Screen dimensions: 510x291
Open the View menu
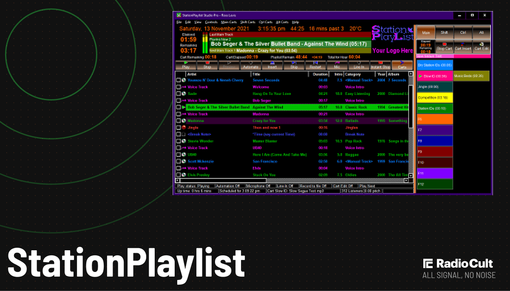click(198, 22)
